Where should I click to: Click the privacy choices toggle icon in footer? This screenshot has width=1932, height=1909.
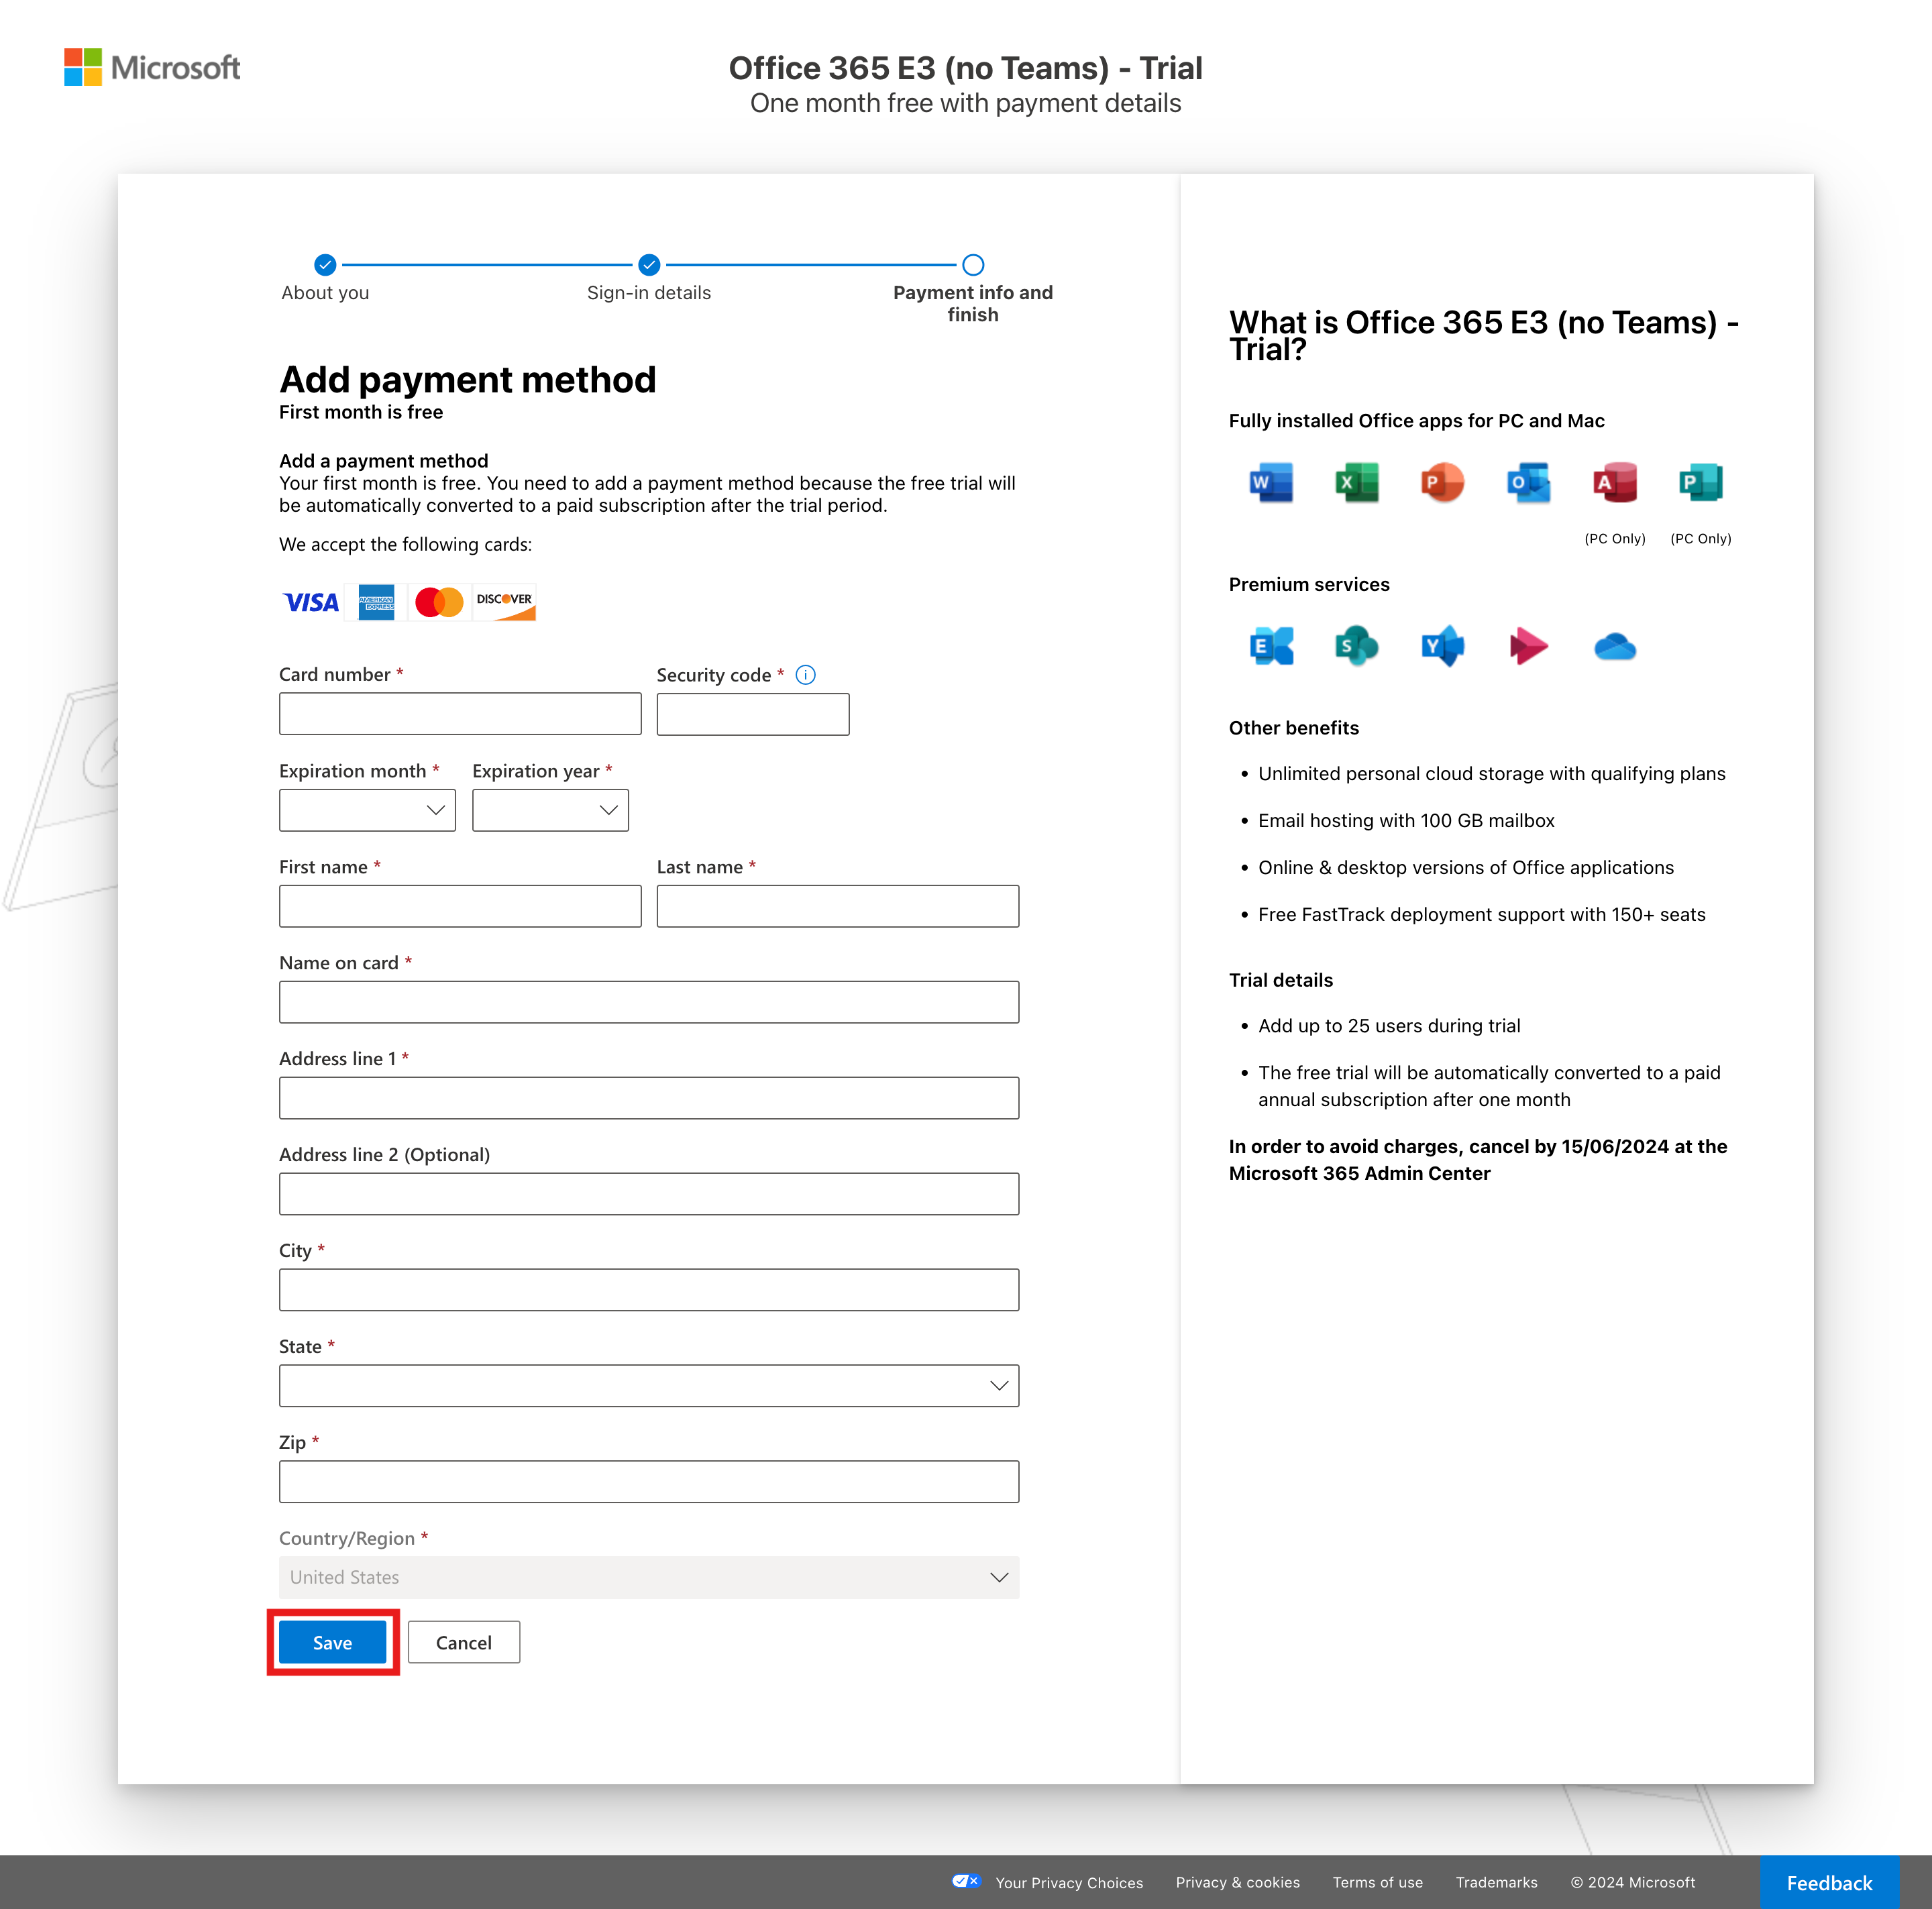pyautogui.click(x=966, y=1881)
